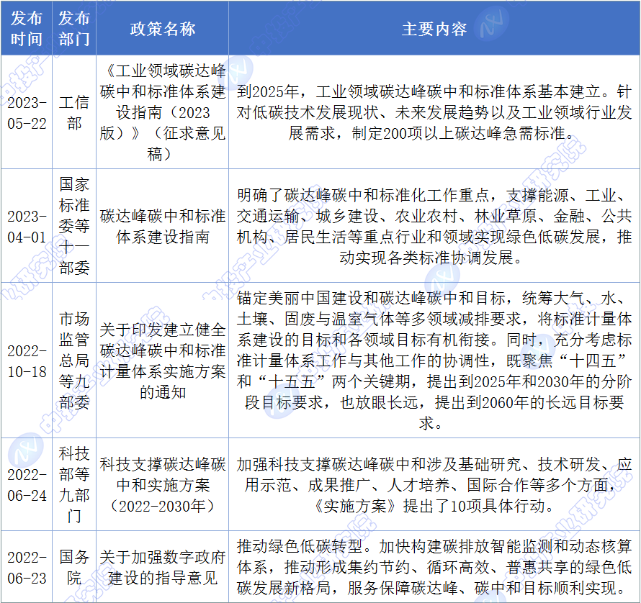Select policy 科技支撑碳达峰碳中和实施方案（2022-2030年）
The width and height of the screenshot is (641, 603).
(162, 484)
